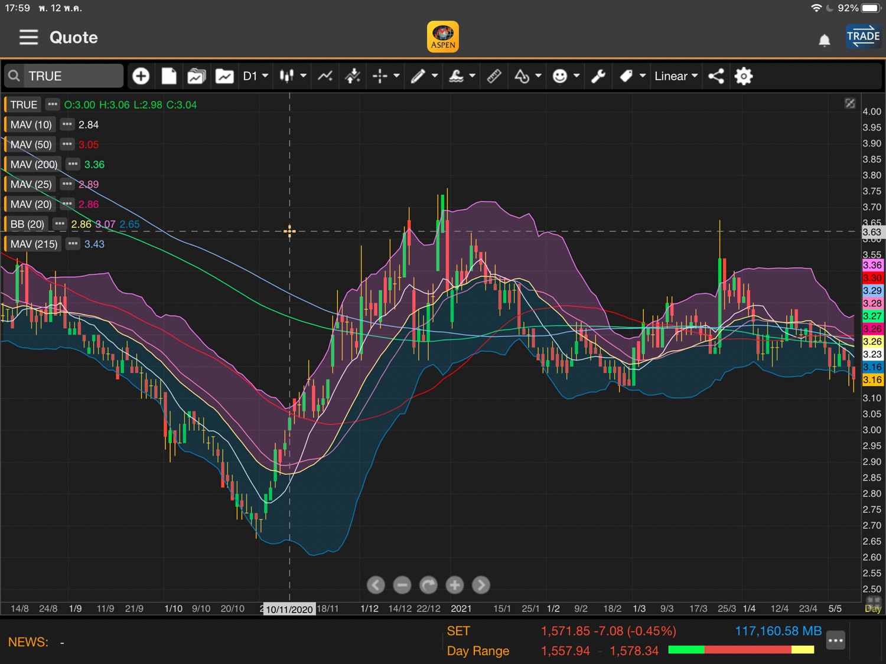Open the Linear scale dropdown
The height and width of the screenshot is (664, 886).
676,76
